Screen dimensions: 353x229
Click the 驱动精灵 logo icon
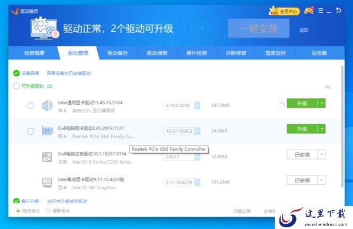(x=15, y=11)
